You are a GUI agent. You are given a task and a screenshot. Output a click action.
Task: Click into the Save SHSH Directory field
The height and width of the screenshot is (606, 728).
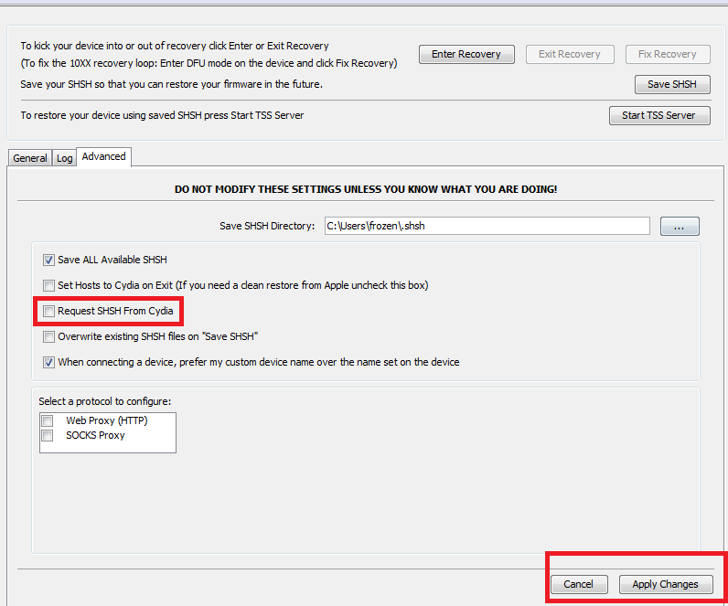pos(487,226)
